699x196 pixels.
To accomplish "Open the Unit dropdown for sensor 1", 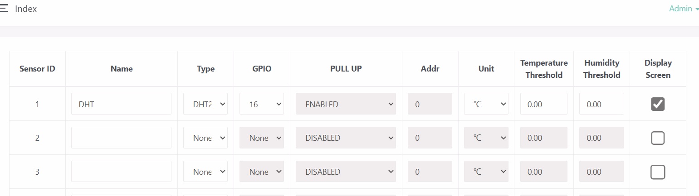I will [486, 104].
